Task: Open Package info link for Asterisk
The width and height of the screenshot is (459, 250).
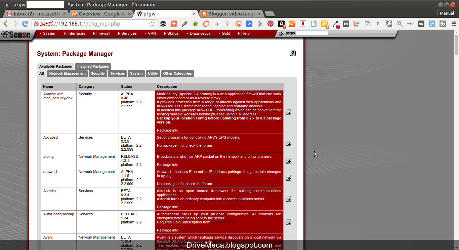Action: coord(167,207)
